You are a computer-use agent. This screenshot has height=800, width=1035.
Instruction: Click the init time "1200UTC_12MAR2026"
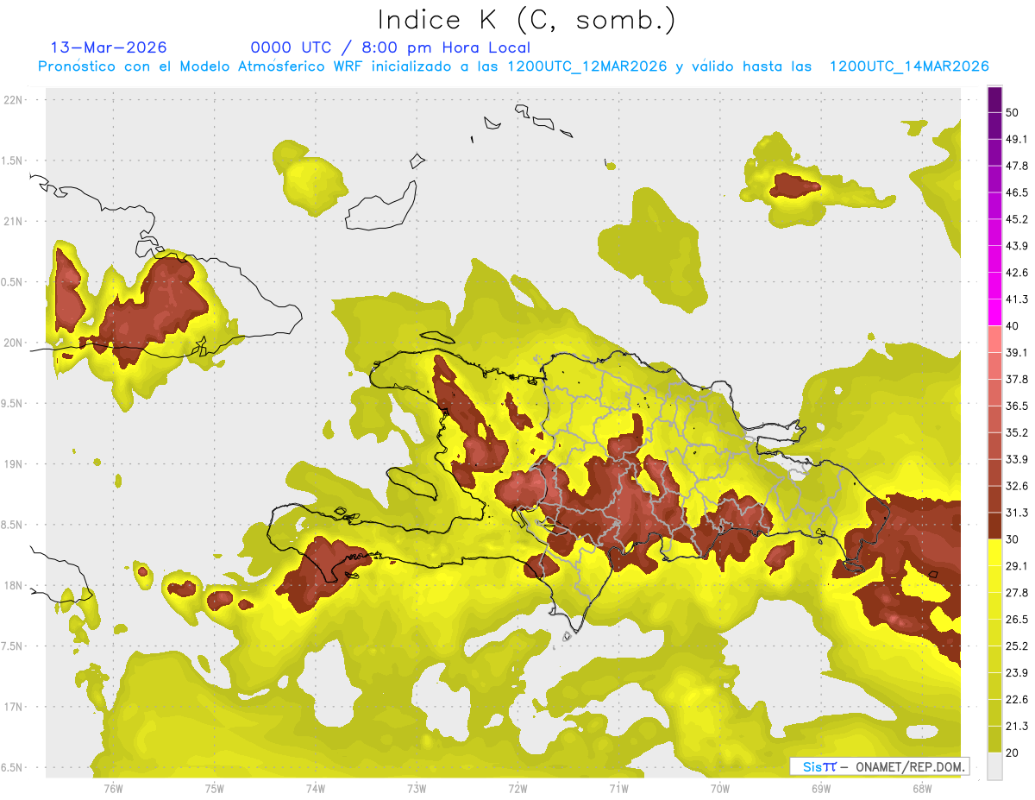[x=587, y=66]
